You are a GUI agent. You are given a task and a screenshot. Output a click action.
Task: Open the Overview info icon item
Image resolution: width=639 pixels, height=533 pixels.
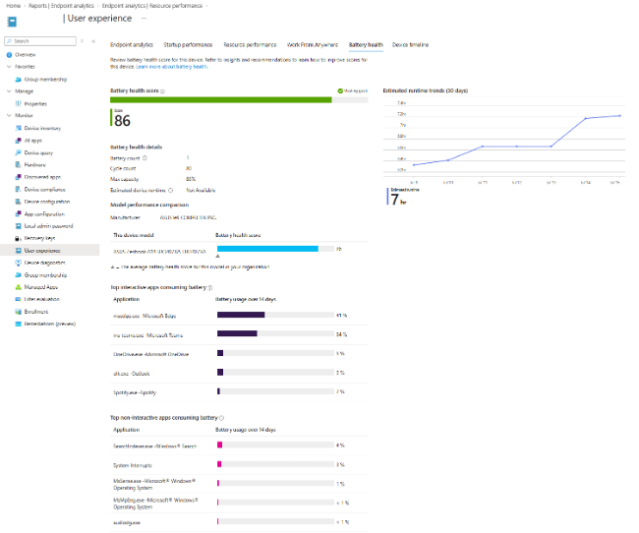(x=9, y=55)
